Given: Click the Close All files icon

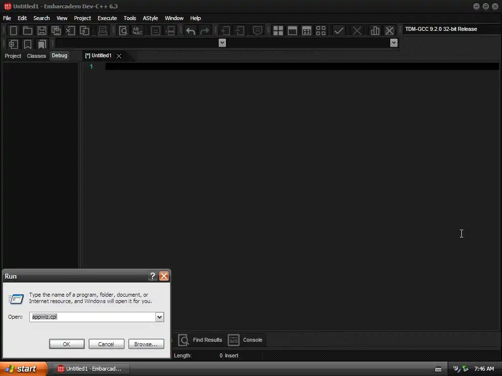Looking at the screenshot, I should (84, 31).
